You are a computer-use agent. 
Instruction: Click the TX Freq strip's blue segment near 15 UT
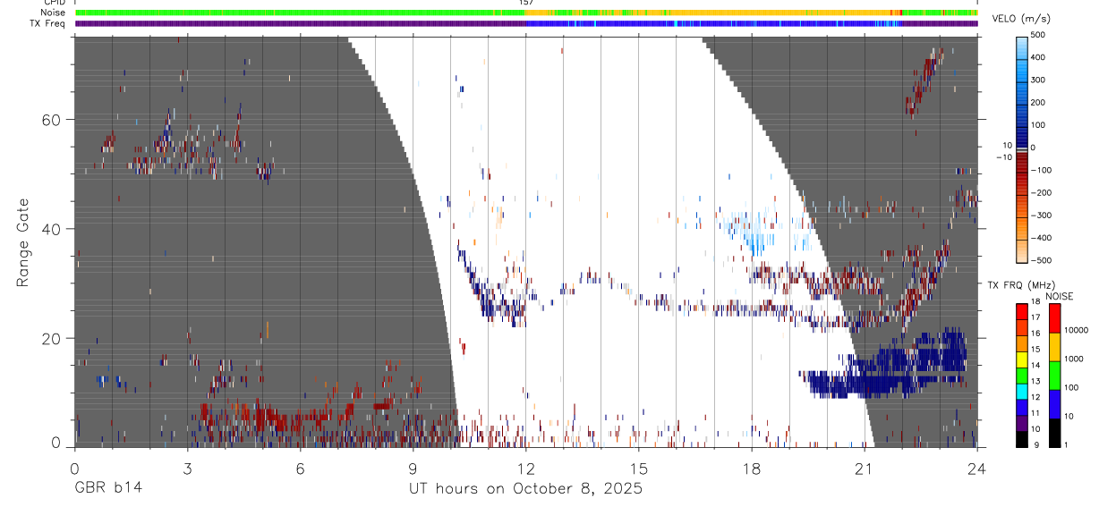pyautogui.click(x=638, y=23)
